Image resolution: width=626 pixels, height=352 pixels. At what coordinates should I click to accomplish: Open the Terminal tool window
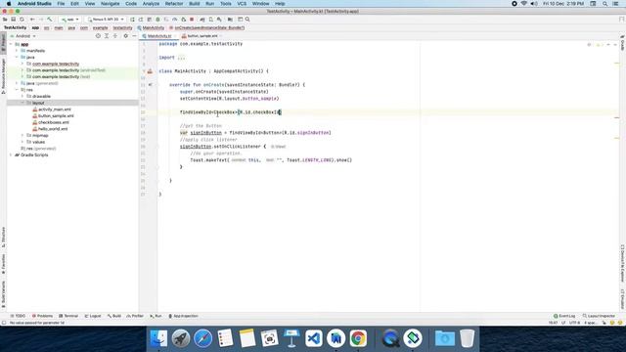click(68, 316)
